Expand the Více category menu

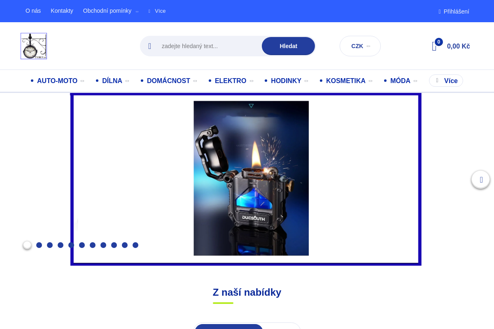tap(446, 81)
